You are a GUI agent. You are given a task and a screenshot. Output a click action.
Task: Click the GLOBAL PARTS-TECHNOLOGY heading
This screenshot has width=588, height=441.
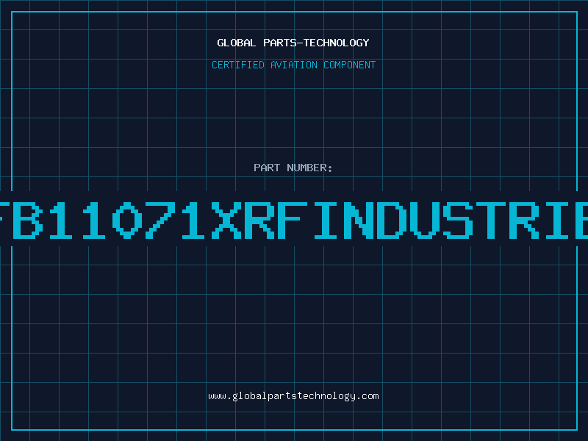[x=293, y=43]
